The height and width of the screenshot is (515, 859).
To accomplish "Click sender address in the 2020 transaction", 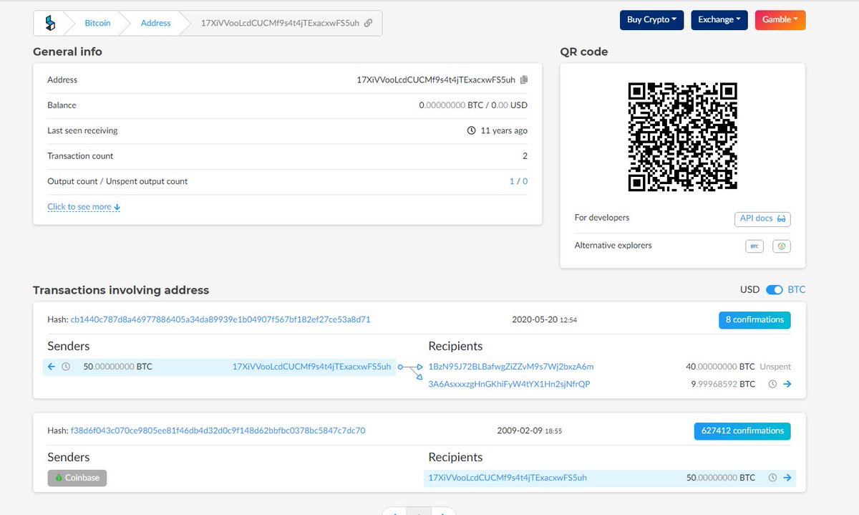I will [x=311, y=367].
